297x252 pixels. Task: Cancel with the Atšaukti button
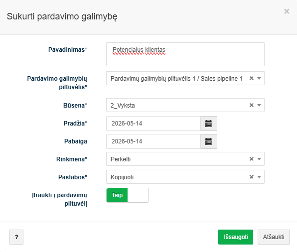(274, 237)
